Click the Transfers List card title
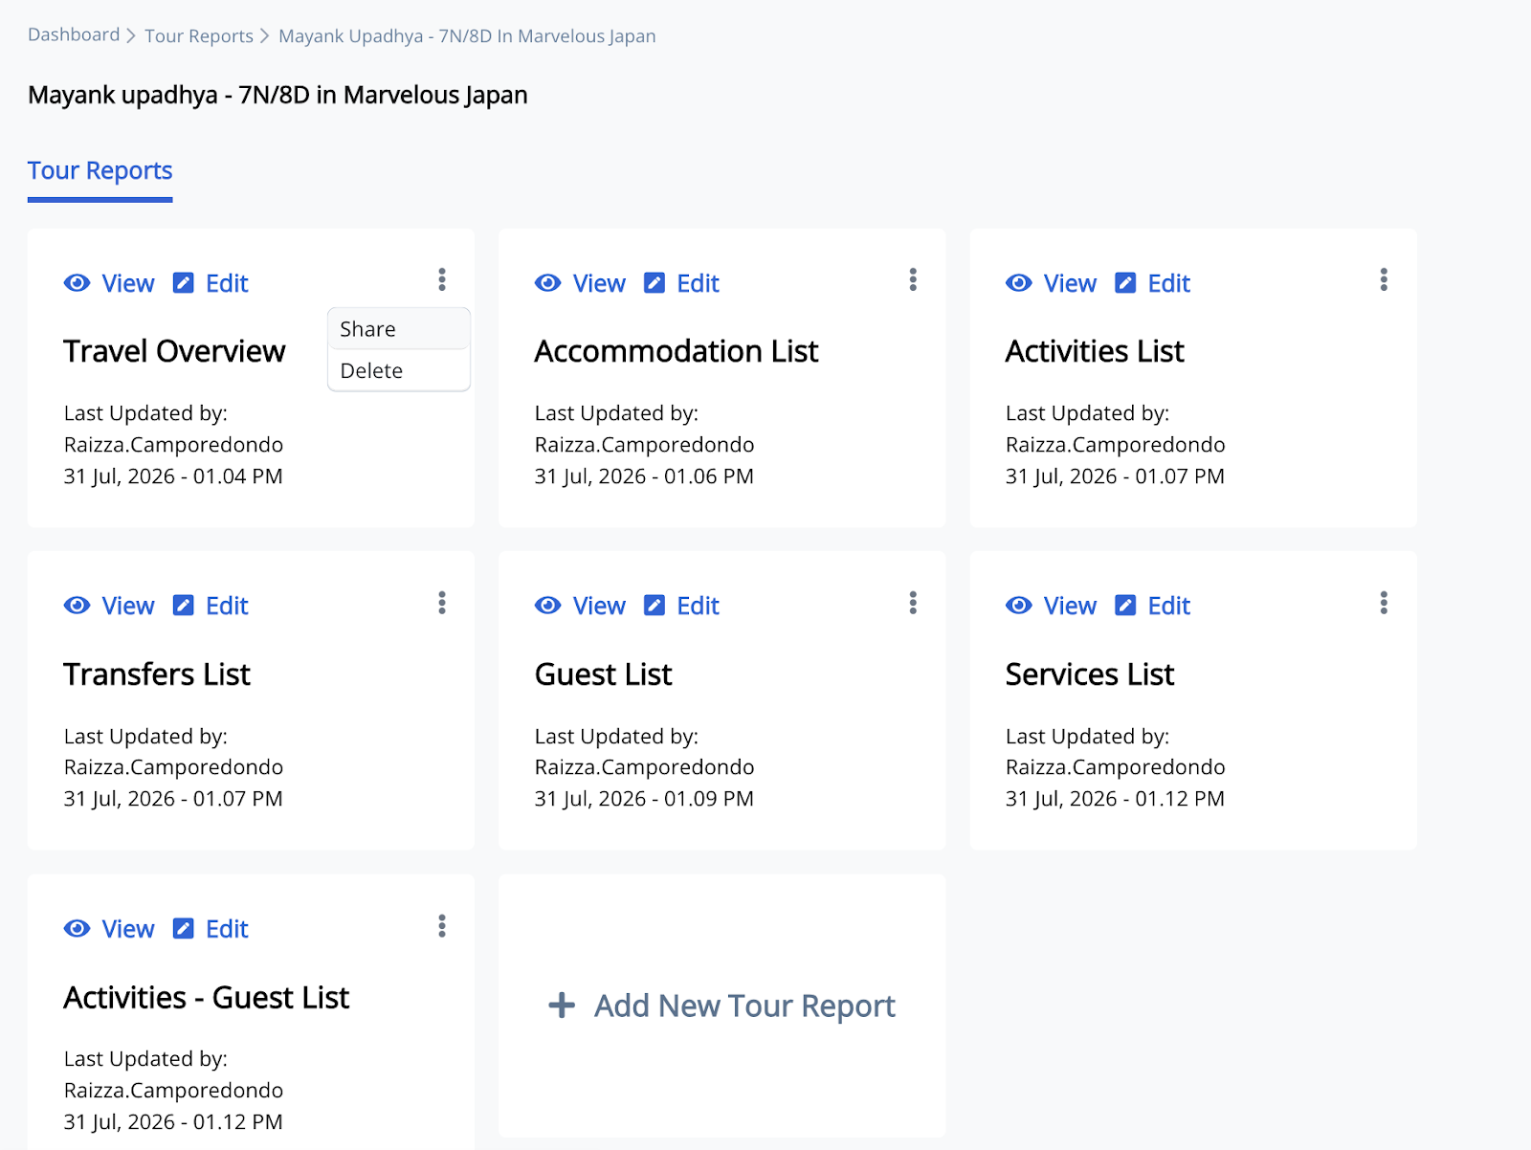This screenshot has width=1531, height=1150. click(x=157, y=675)
